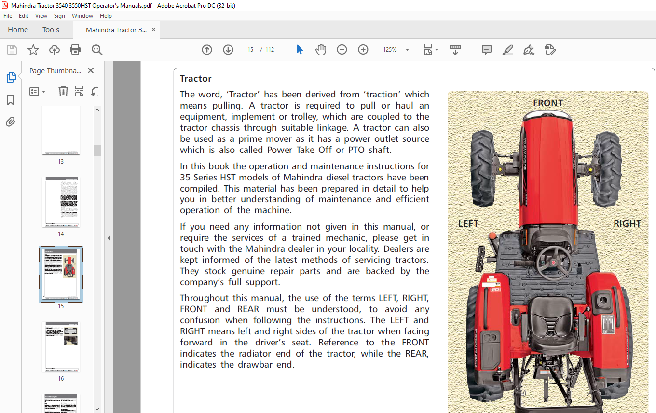This screenshot has width=656, height=413.
Task: Click the thumbnail panel page-break icon
Action: 79,91
